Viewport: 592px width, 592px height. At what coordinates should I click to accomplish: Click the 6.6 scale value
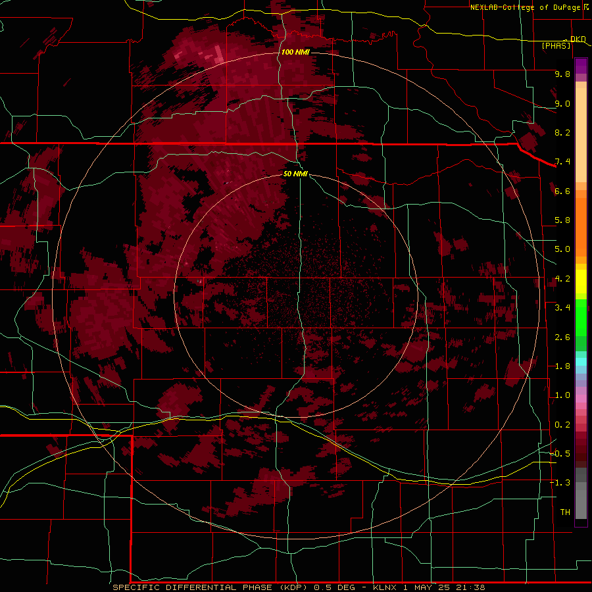562,191
